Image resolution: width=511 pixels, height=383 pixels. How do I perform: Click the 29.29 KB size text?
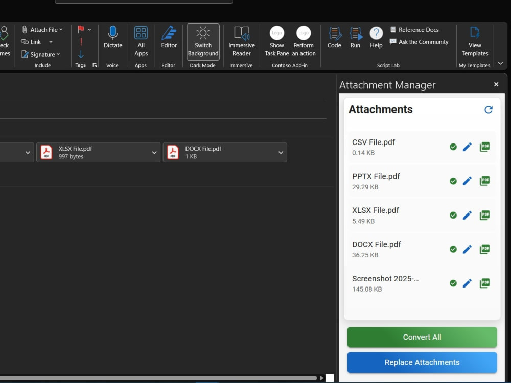pos(365,187)
